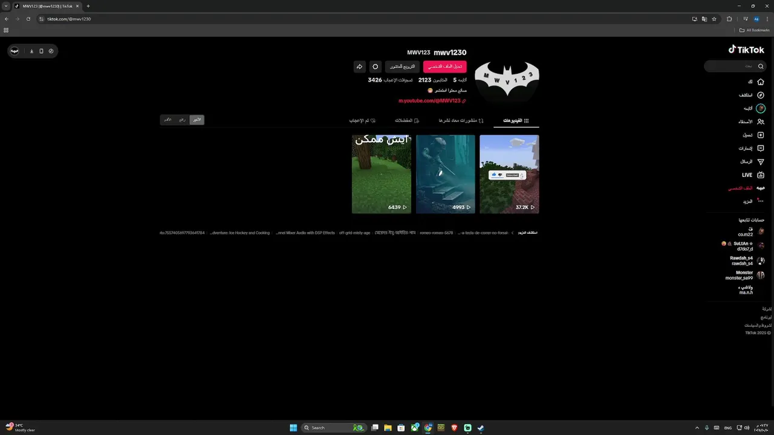774x435 pixels.
Task: Open the Friends icon in sidebar
Action: 761,121
